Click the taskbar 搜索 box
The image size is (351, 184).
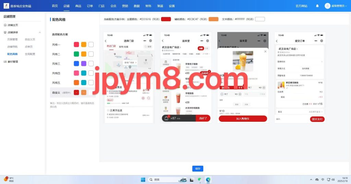click(x=167, y=180)
